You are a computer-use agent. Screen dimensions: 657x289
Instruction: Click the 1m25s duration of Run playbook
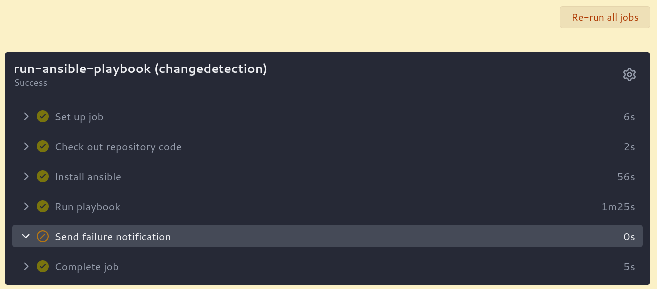pyautogui.click(x=618, y=207)
